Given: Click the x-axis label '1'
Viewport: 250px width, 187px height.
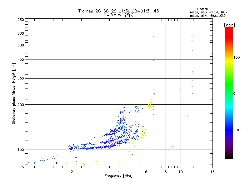Looking at the screenshot, I should [x=25, y=172].
